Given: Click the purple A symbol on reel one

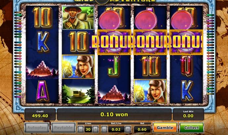Looking at the screenshot, I should pyautogui.click(x=42, y=91).
